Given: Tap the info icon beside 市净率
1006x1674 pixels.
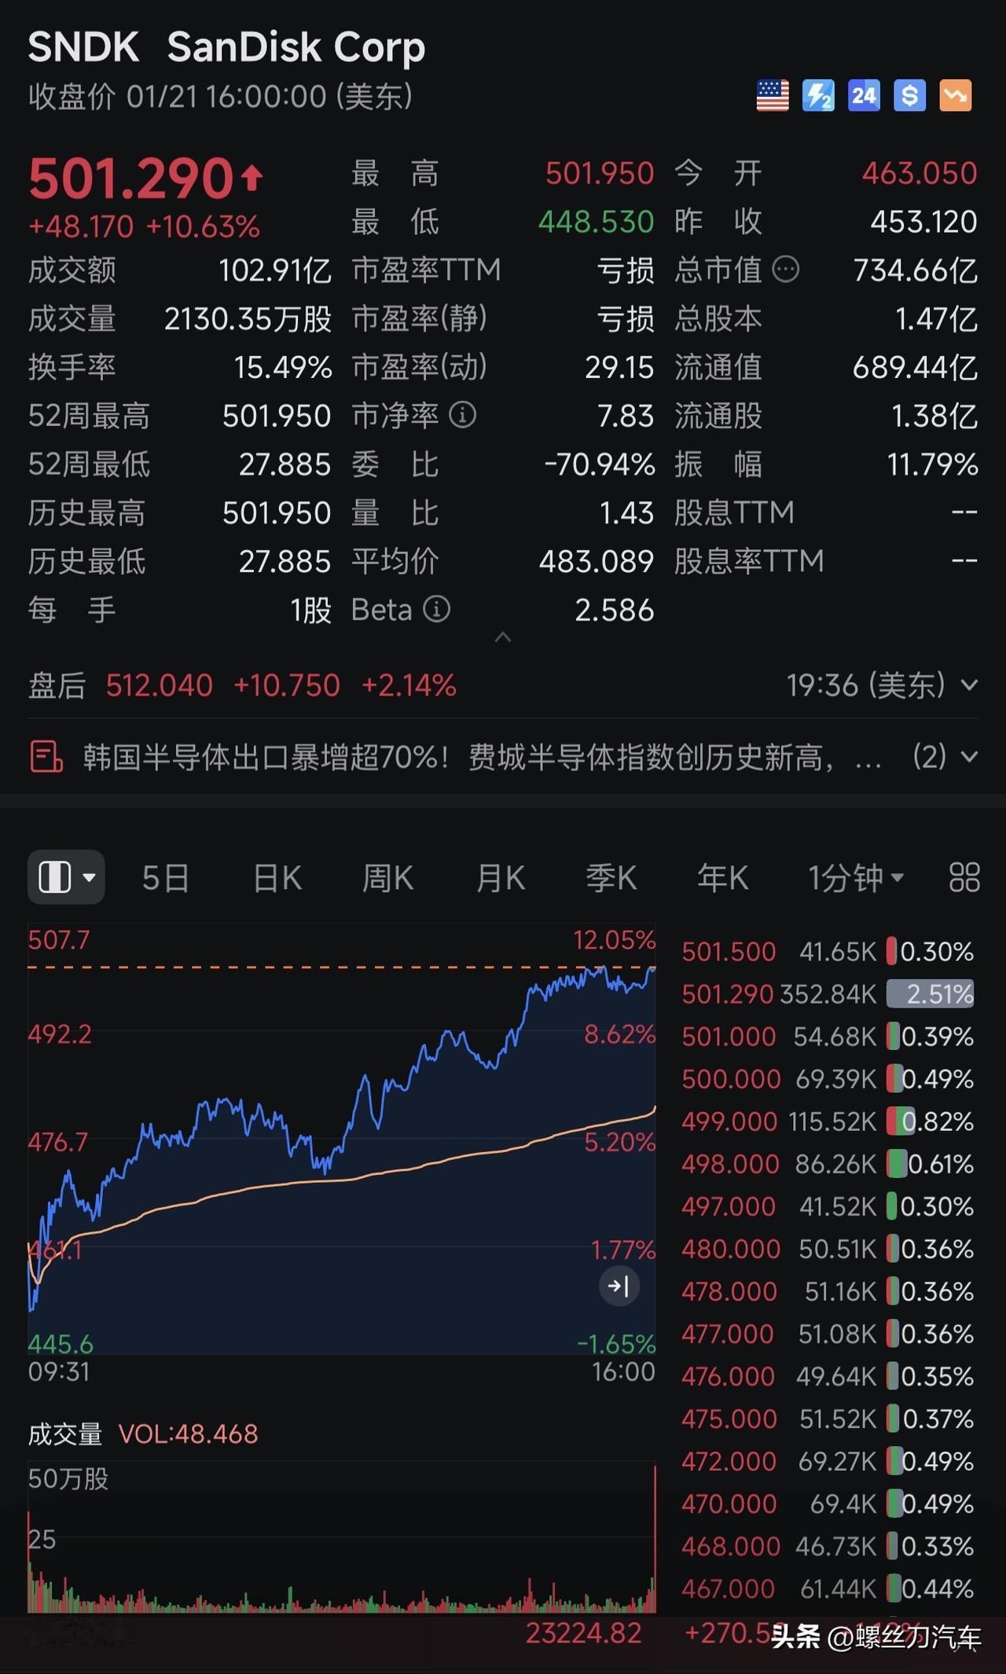Looking at the screenshot, I should point(462,415).
